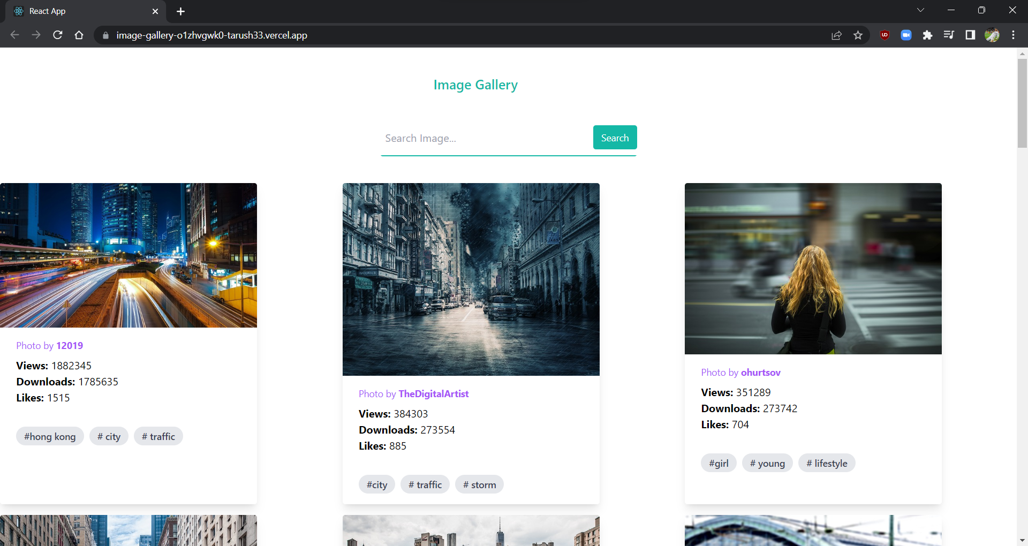Go to the browser home page

tap(79, 35)
